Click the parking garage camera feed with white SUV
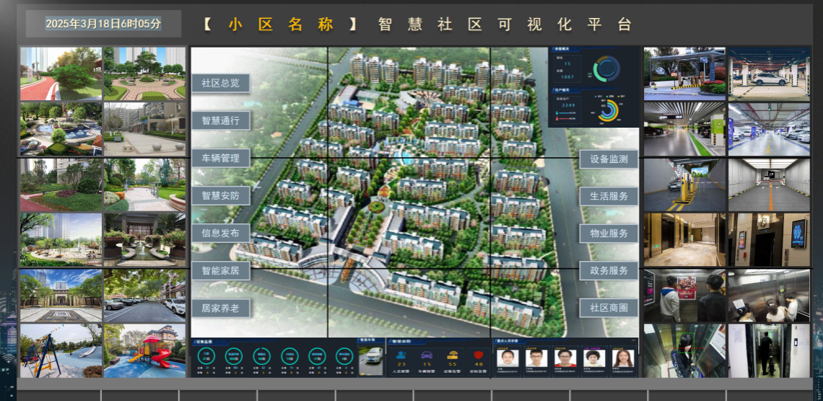823x401 pixels. (769, 74)
